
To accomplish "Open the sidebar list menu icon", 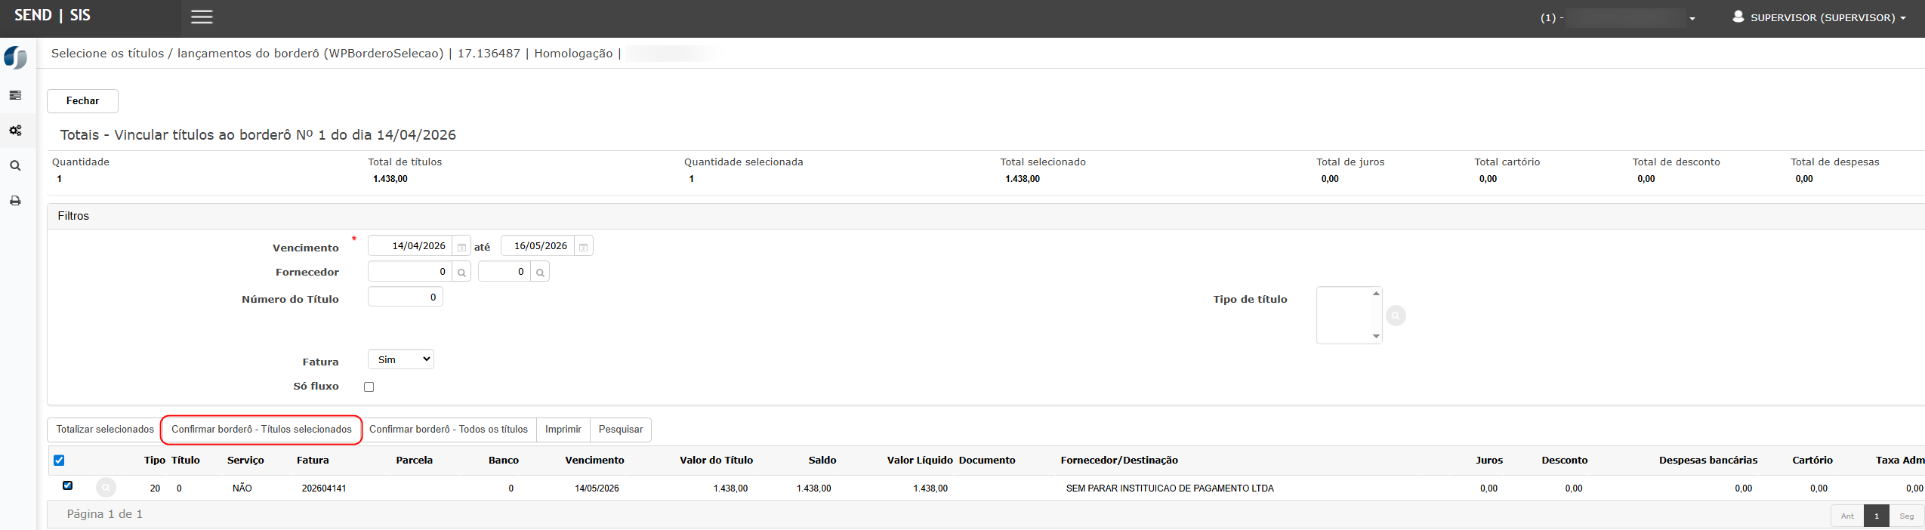I will coord(15,95).
